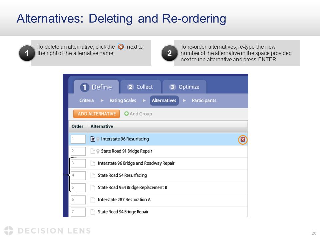Click document icon of Interstate 96 Bridge and Roadway Repair
This screenshot has width=320, height=240.
(x=93, y=163)
